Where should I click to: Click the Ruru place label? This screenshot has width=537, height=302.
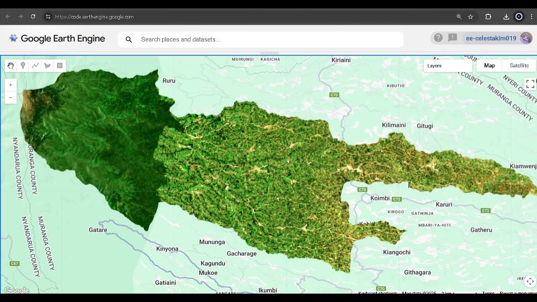tap(169, 81)
